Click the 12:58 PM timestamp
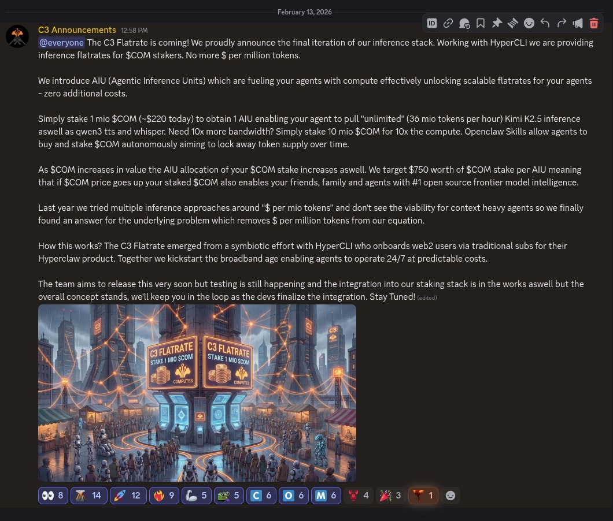Image resolution: width=613 pixels, height=521 pixels. (x=134, y=31)
